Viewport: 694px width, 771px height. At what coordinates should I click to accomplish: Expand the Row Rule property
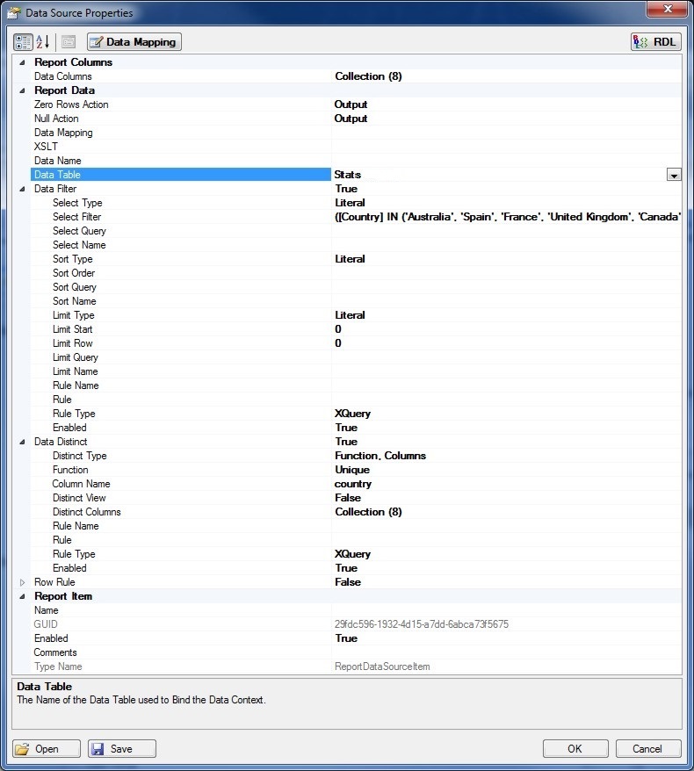coord(22,582)
